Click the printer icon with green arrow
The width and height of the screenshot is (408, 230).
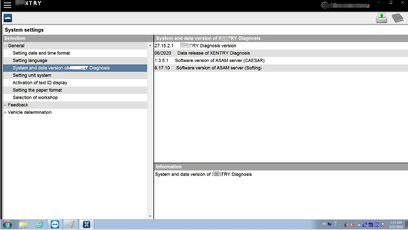381,18
